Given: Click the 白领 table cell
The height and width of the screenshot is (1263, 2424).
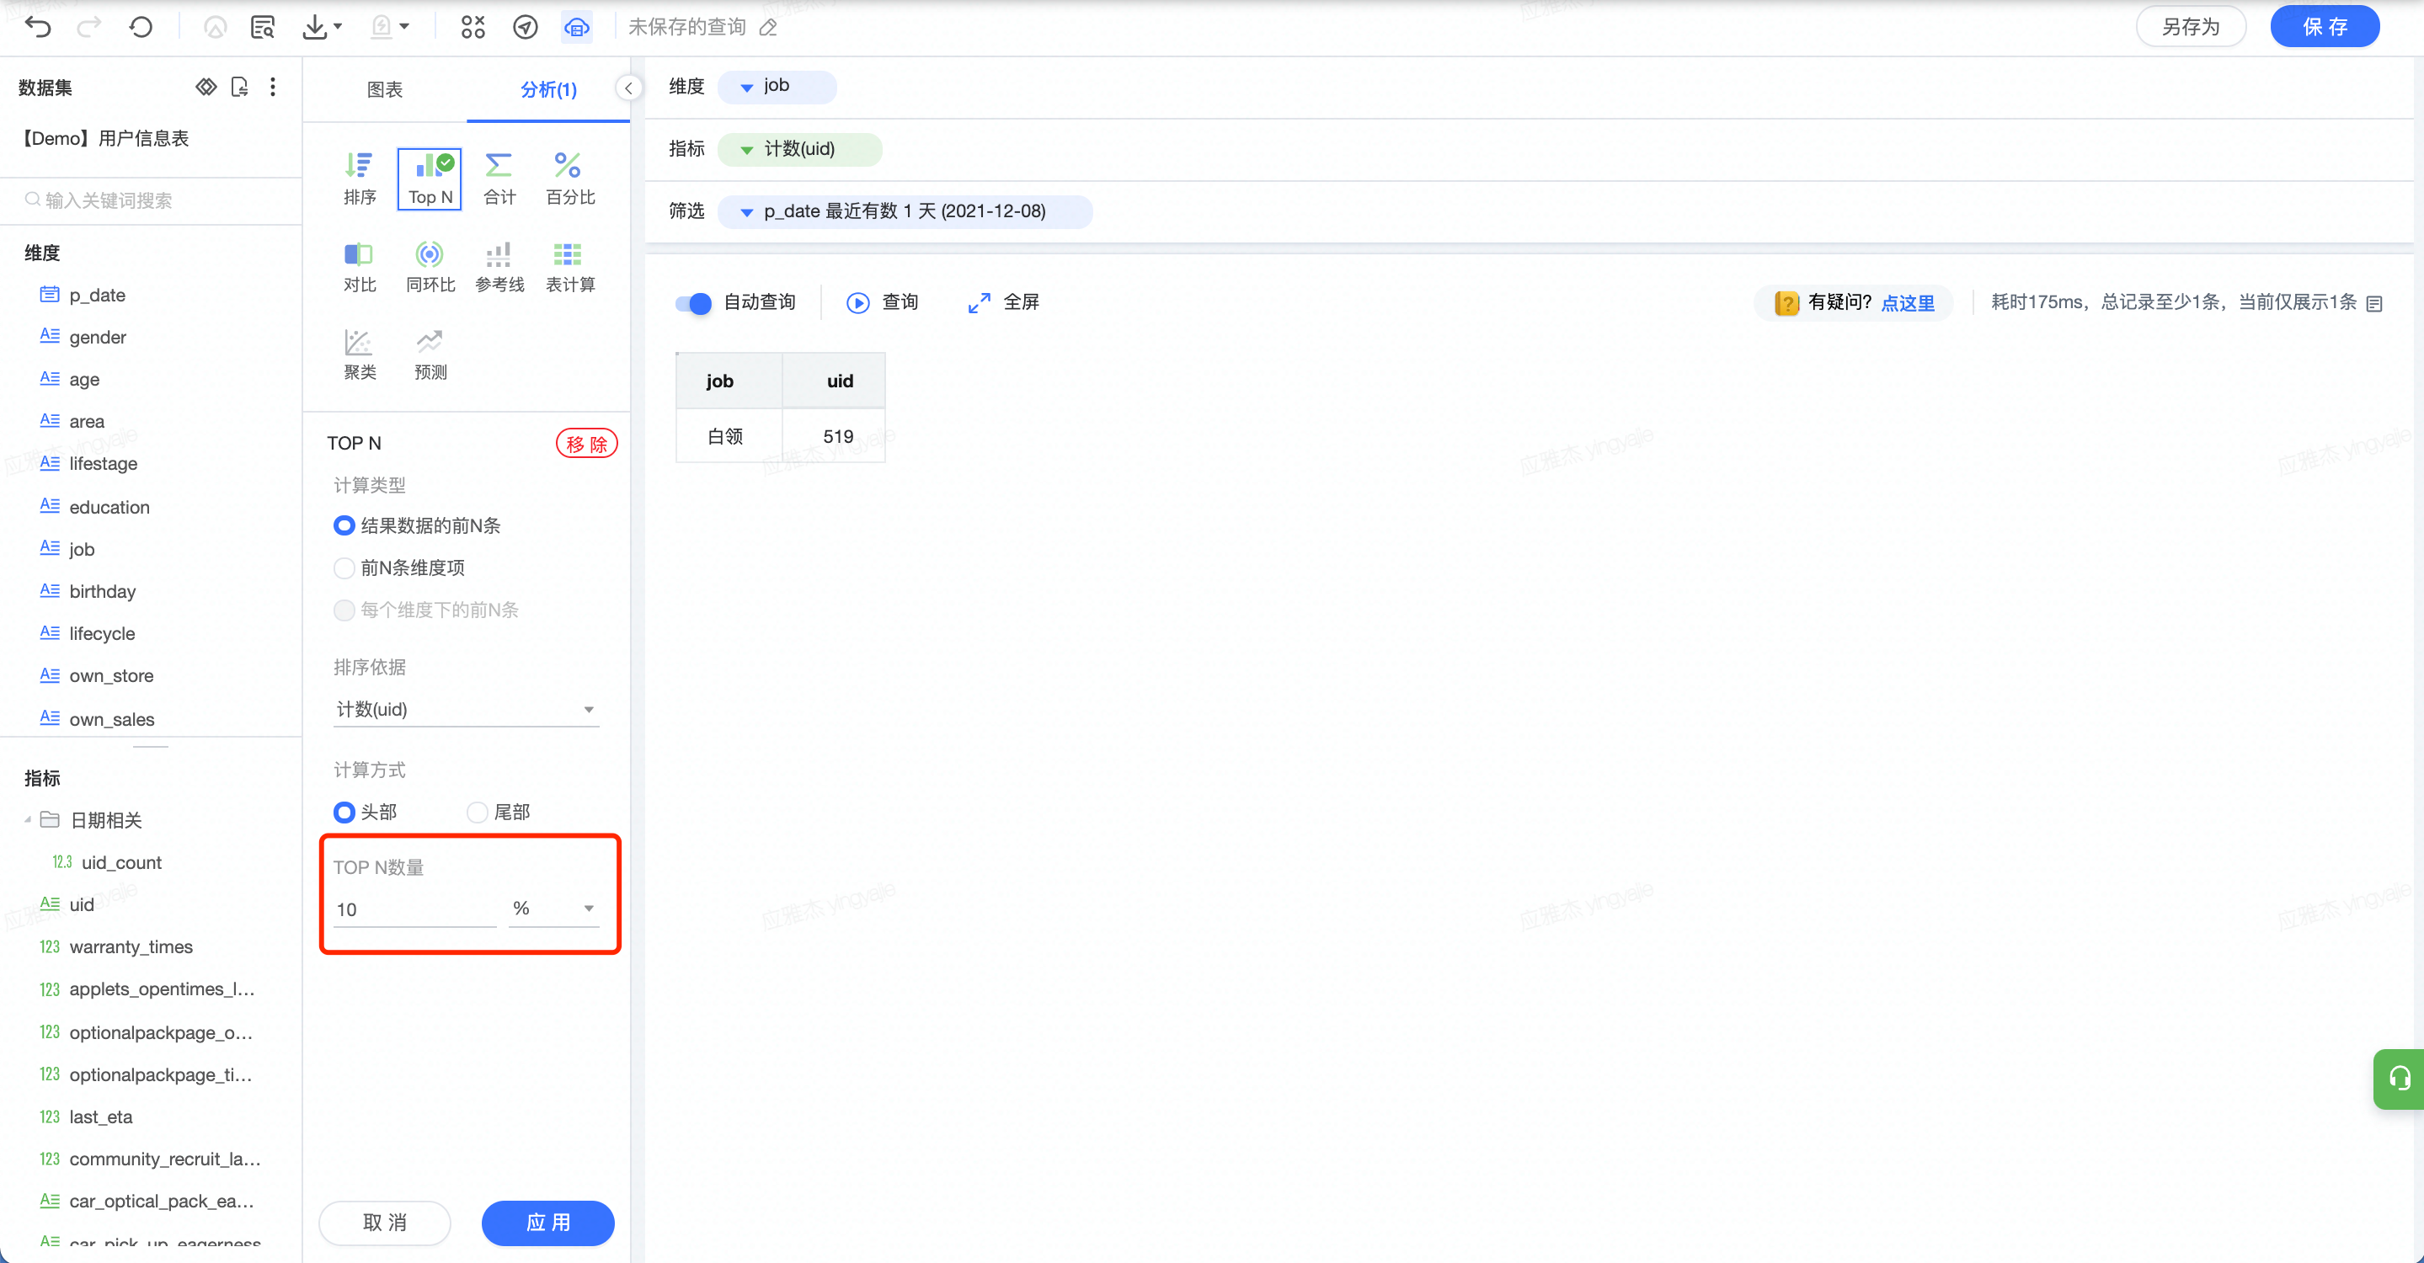Looking at the screenshot, I should [729, 435].
